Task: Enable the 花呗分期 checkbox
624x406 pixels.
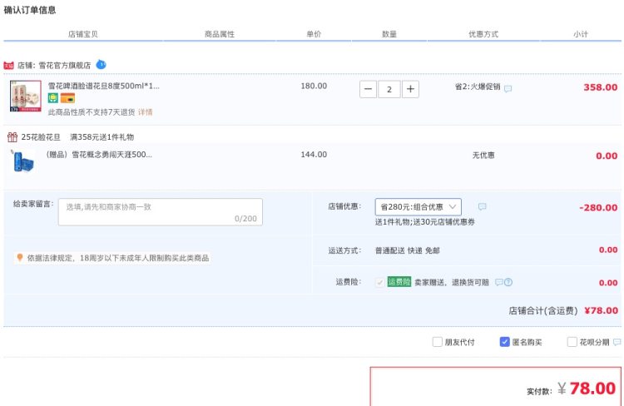Action: pos(572,342)
